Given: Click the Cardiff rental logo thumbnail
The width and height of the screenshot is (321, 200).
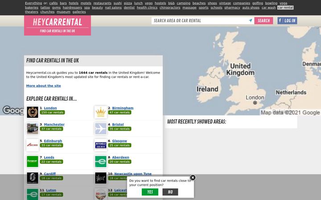Looking at the screenshot, I should tap(33, 178).
